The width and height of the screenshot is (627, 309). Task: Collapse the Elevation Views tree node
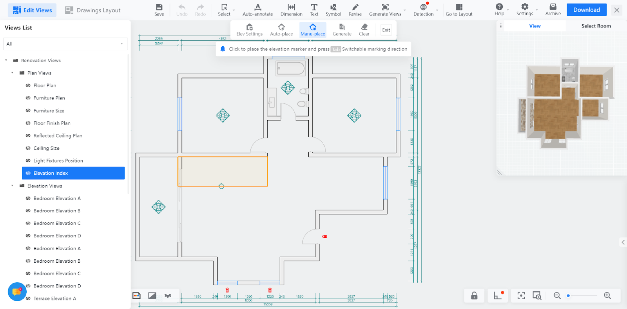[12, 186]
